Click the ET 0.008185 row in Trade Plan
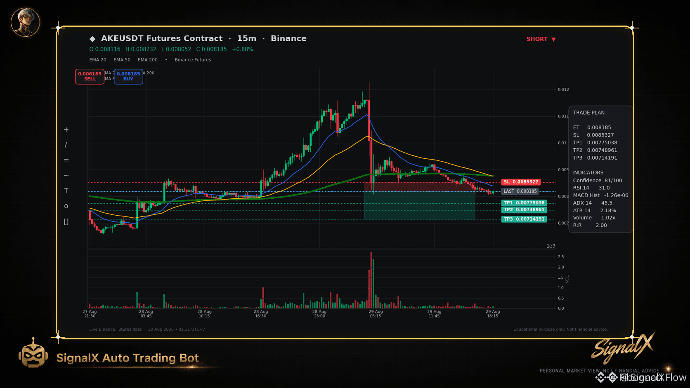 [592, 127]
